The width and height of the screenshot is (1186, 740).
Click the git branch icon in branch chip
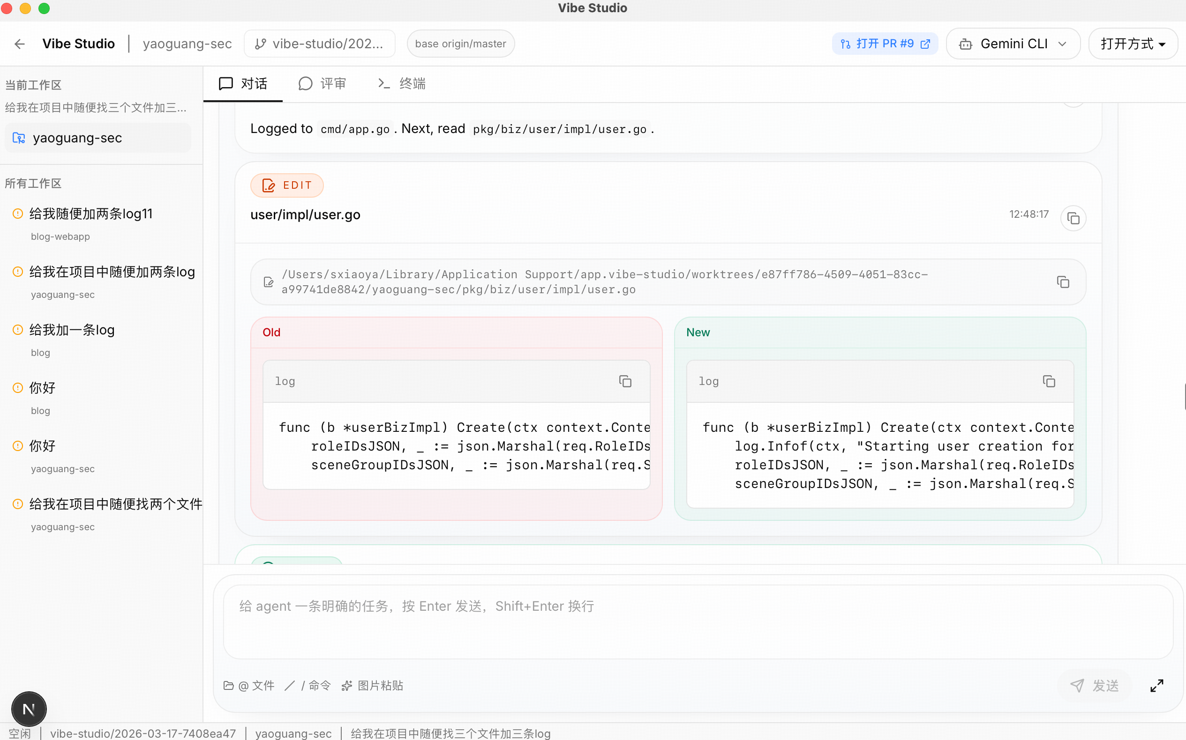tap(261, 44)
